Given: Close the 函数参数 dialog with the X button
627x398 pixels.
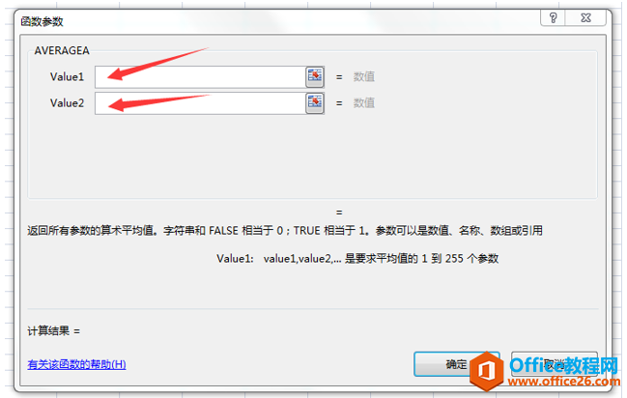Looking at the screenshot, I should click(x=585, y=18).
